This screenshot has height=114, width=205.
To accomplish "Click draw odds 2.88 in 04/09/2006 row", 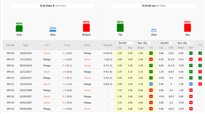I will [x=130, y=109].
